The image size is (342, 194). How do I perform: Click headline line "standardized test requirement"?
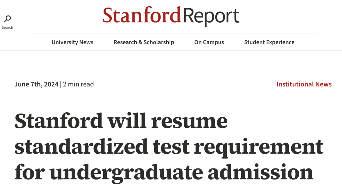click(x=169, y=146)
